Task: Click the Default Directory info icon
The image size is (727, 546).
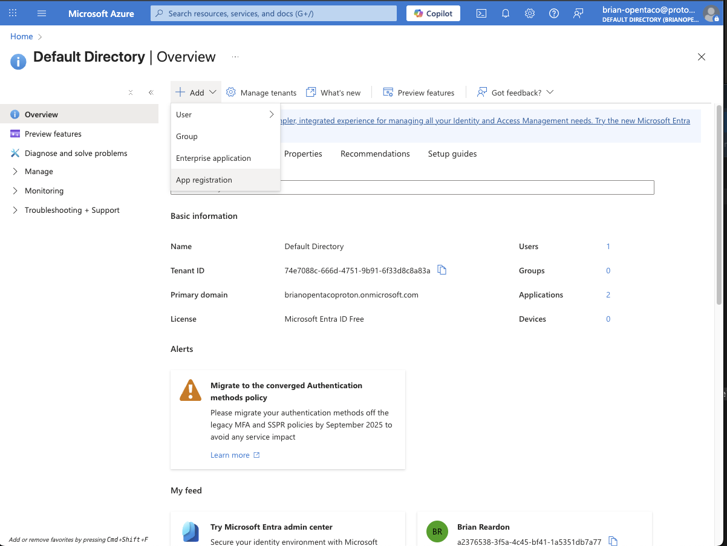Action: coord(18,61)
